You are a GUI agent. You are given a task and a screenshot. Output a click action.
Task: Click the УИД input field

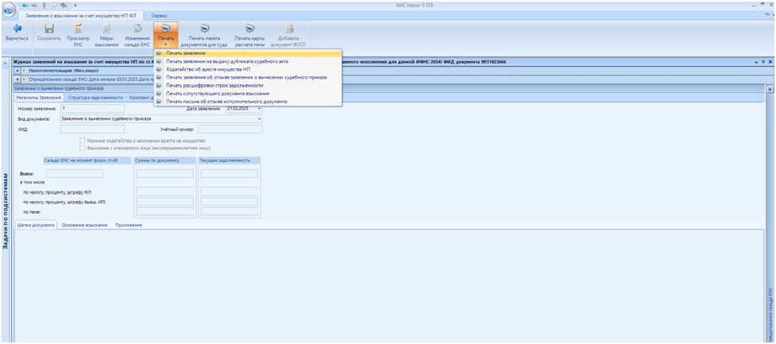pyautogui.click(x=92, y=129)
